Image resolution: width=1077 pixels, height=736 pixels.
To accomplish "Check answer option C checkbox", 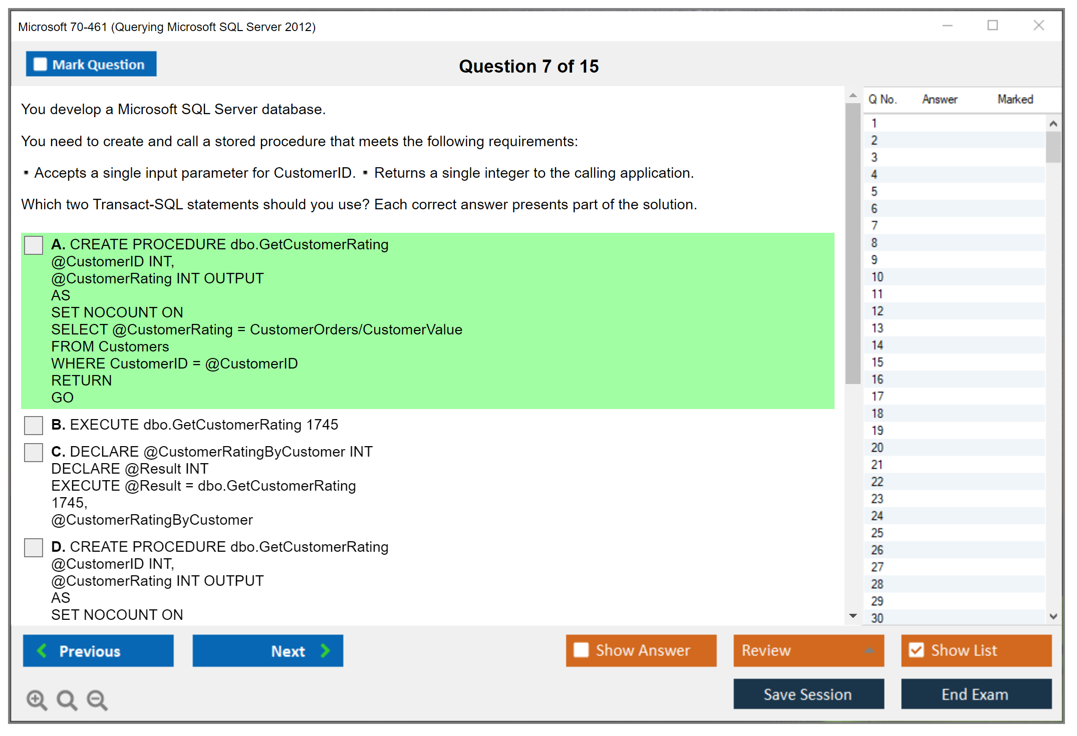I will pos(34,452).
